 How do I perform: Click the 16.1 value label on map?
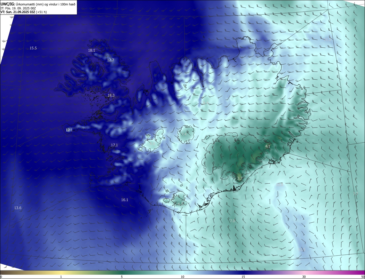click(x=125, y=200)
